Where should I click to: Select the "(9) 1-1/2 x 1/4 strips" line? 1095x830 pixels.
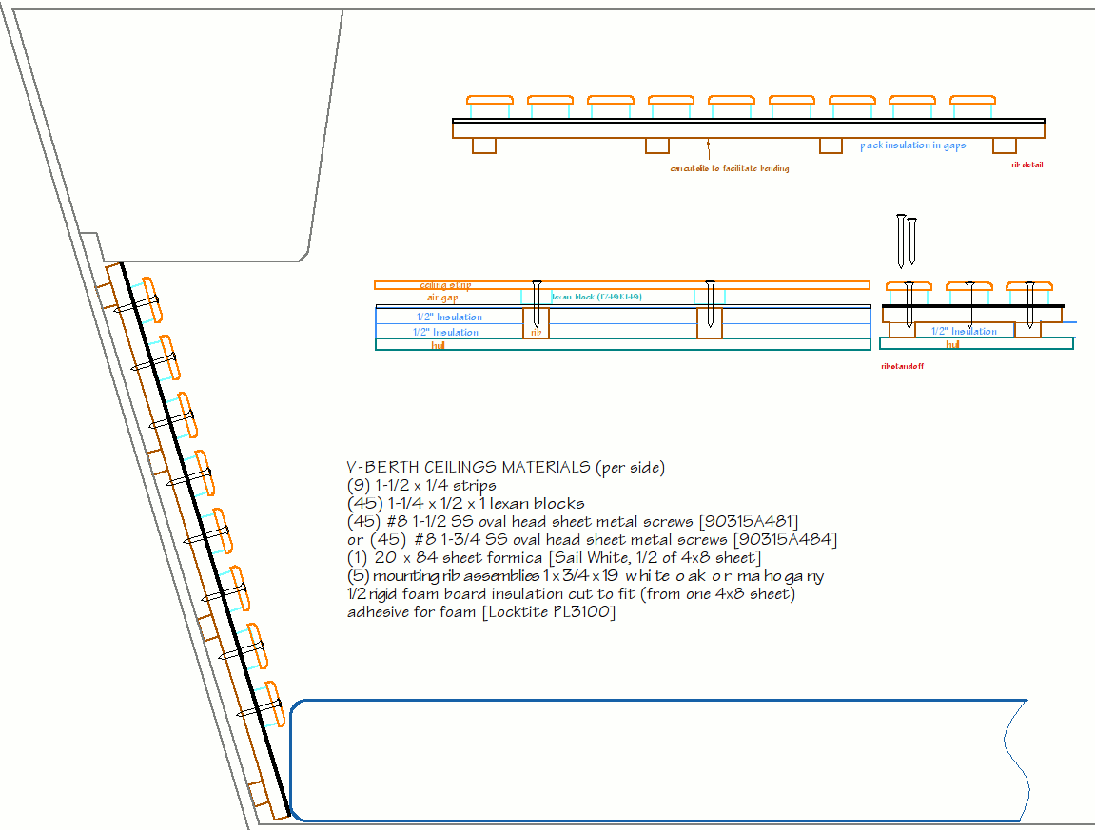point(421,486)
